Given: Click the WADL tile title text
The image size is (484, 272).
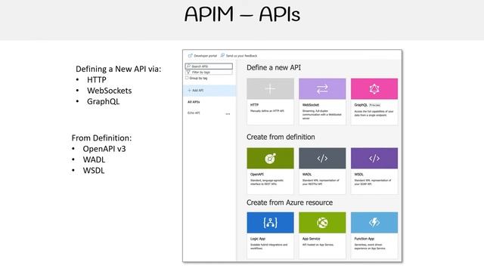Looking at the screenshot, I should point(307,175).
